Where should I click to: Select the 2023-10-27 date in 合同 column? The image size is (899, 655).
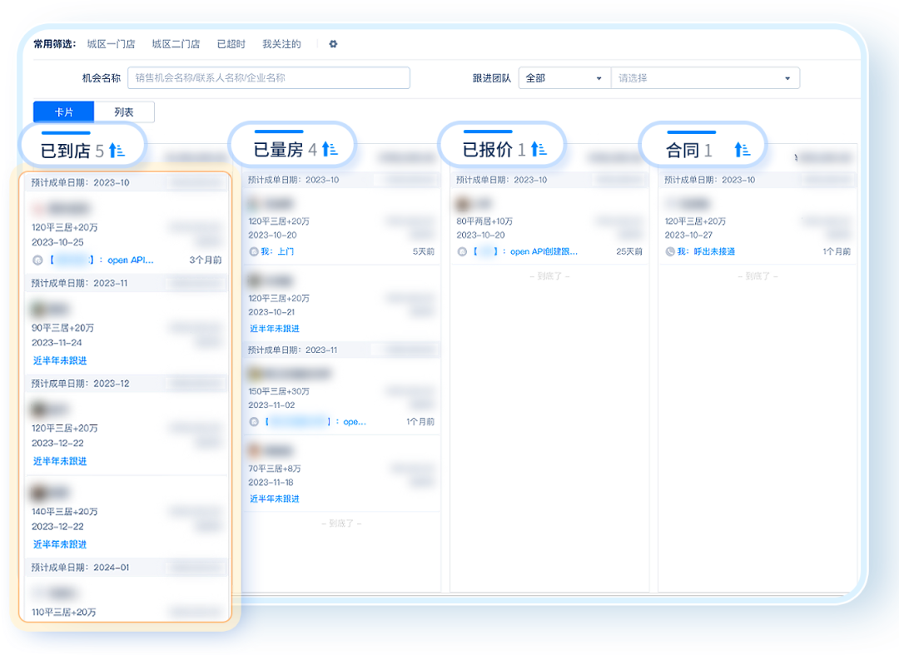(688, 235)
